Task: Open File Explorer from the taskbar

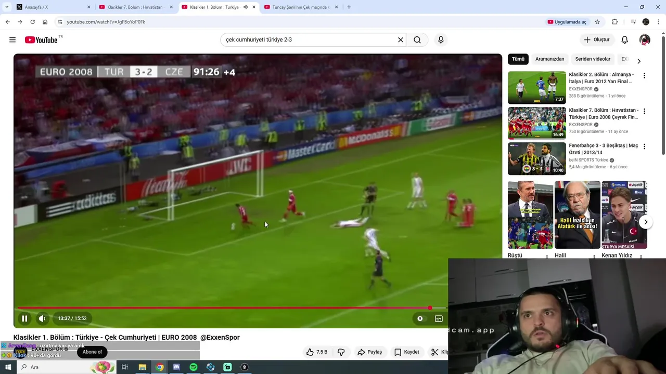Action: (x=142, y=367)
